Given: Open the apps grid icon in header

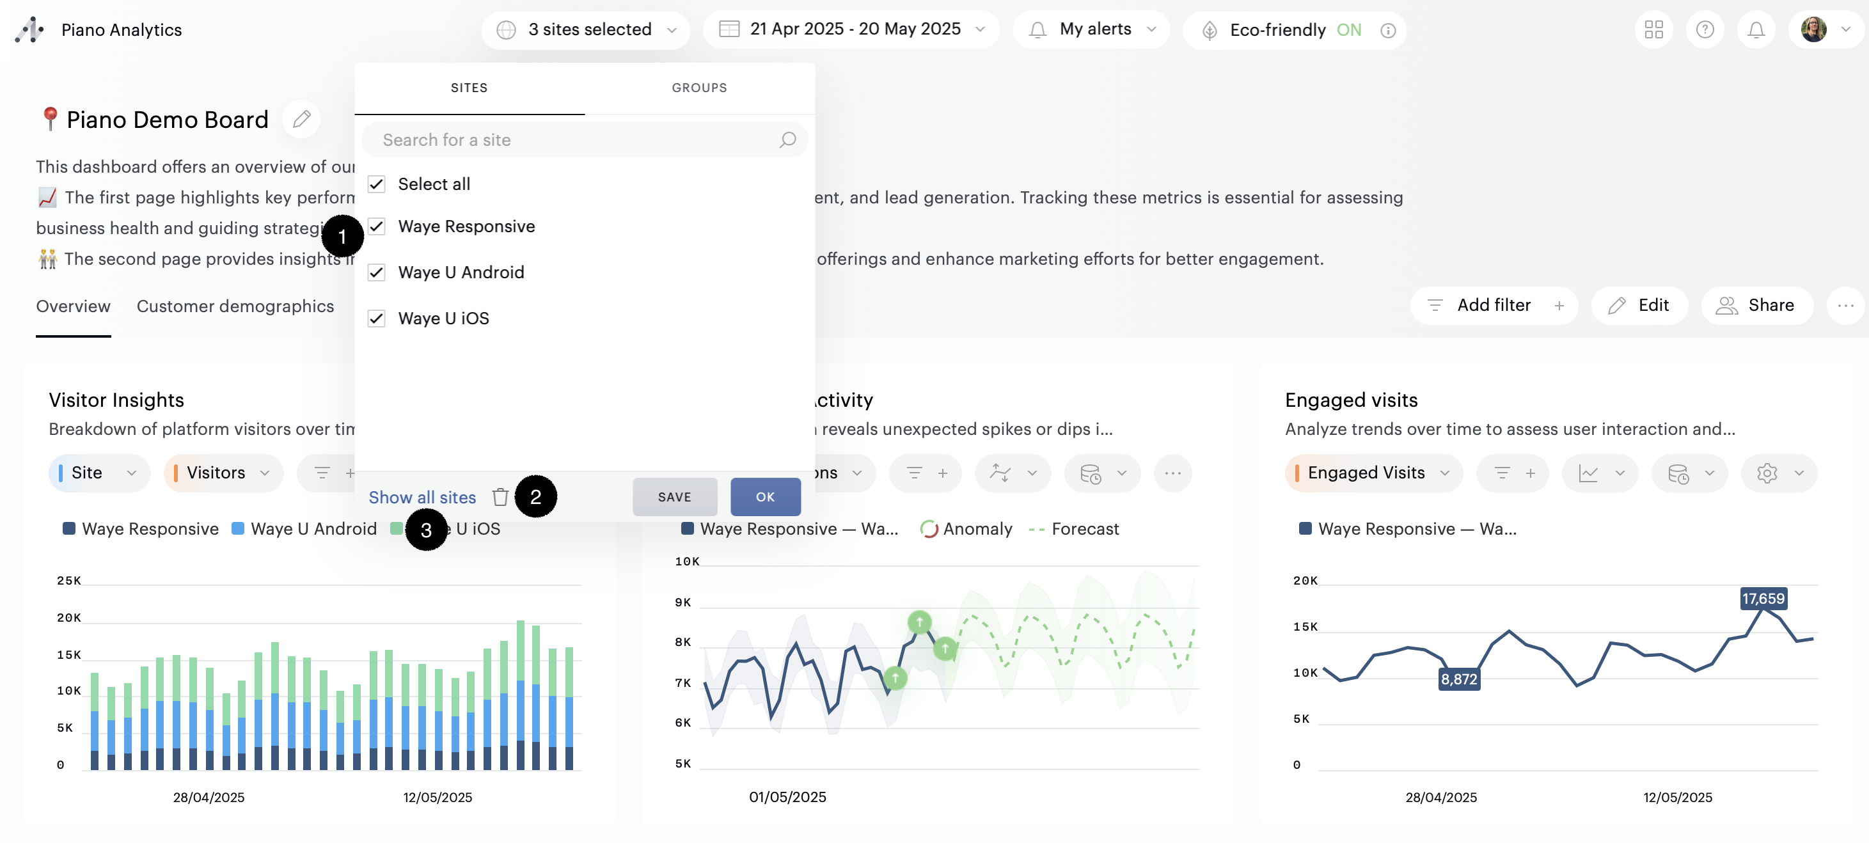Looking at the screenshot, I should point(1653,30).
